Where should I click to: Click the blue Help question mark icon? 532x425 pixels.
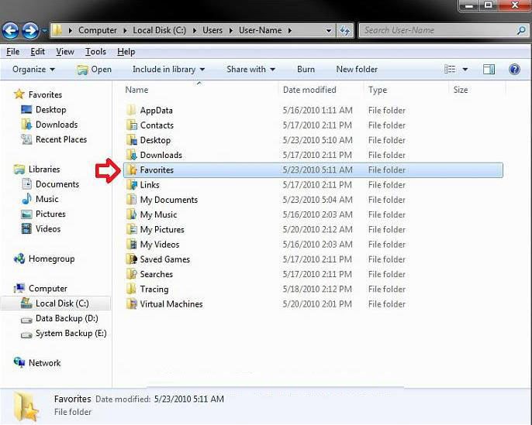pos(514,69)
